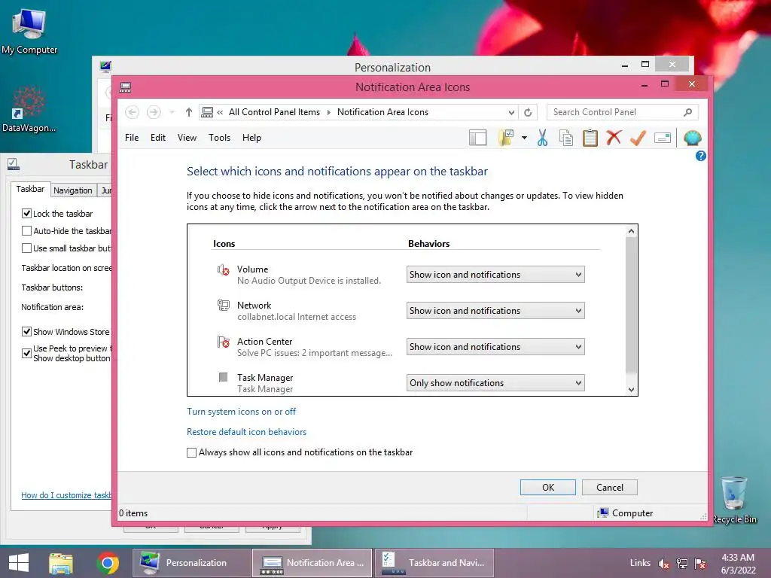
Task: Click the network tray icon
Action: pos(682,564)
